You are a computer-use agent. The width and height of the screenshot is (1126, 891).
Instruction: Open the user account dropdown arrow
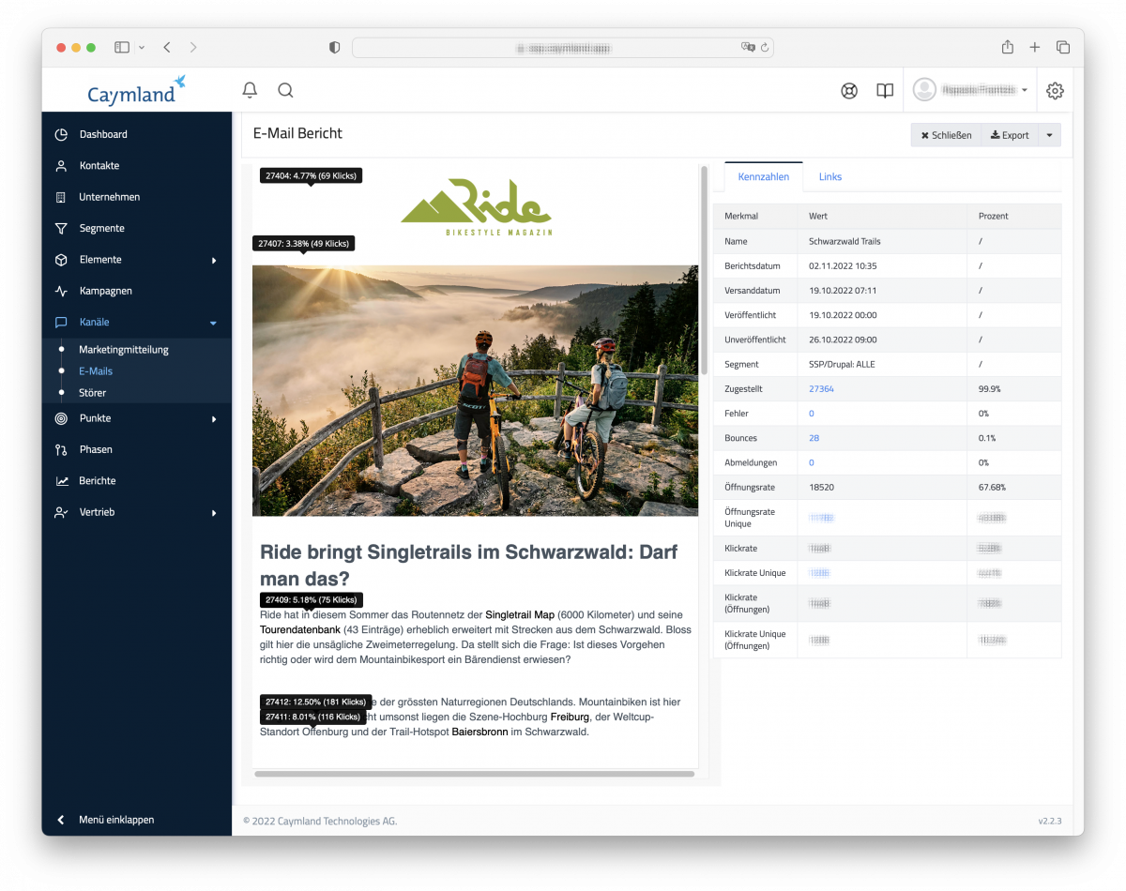coord(1024,91)
